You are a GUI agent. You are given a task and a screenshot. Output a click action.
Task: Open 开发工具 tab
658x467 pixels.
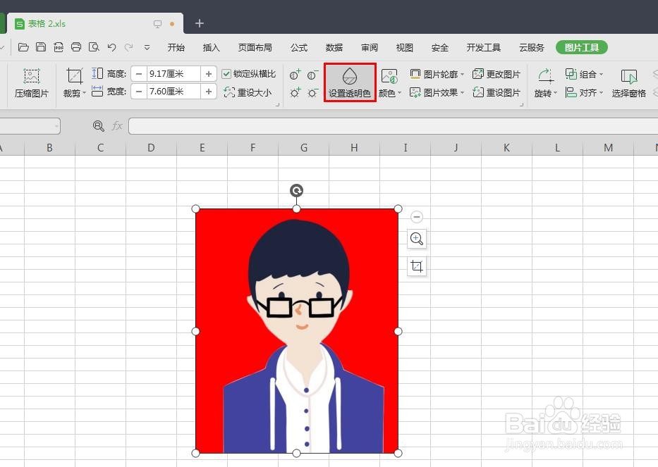483,48
